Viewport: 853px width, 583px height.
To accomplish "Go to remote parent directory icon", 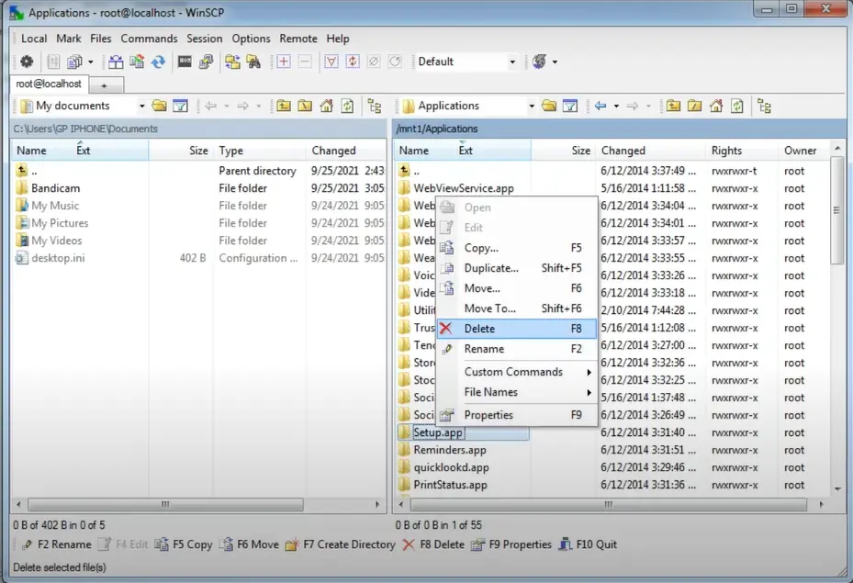I will coord(673,106).
